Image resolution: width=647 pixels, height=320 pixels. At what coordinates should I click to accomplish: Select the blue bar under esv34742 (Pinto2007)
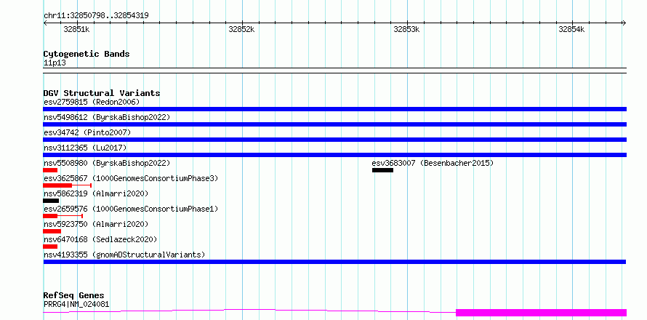[334, 140]
